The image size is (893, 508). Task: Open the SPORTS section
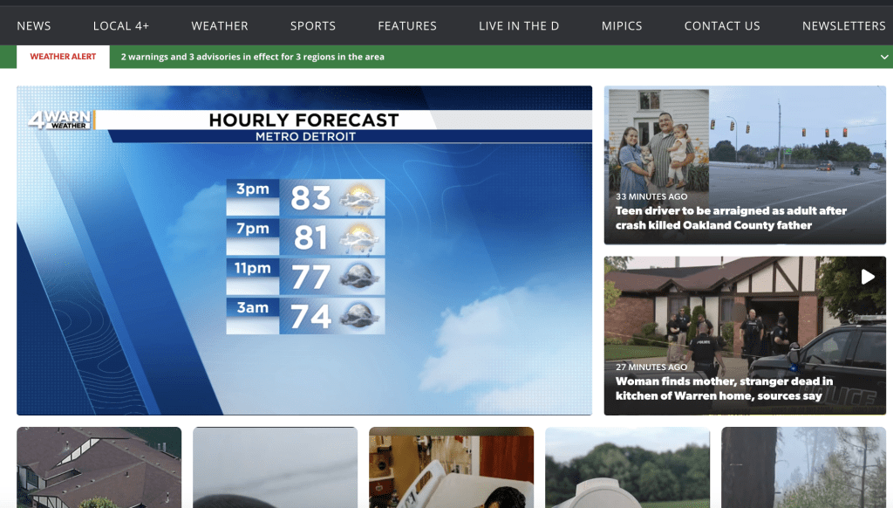pos(313,25)
